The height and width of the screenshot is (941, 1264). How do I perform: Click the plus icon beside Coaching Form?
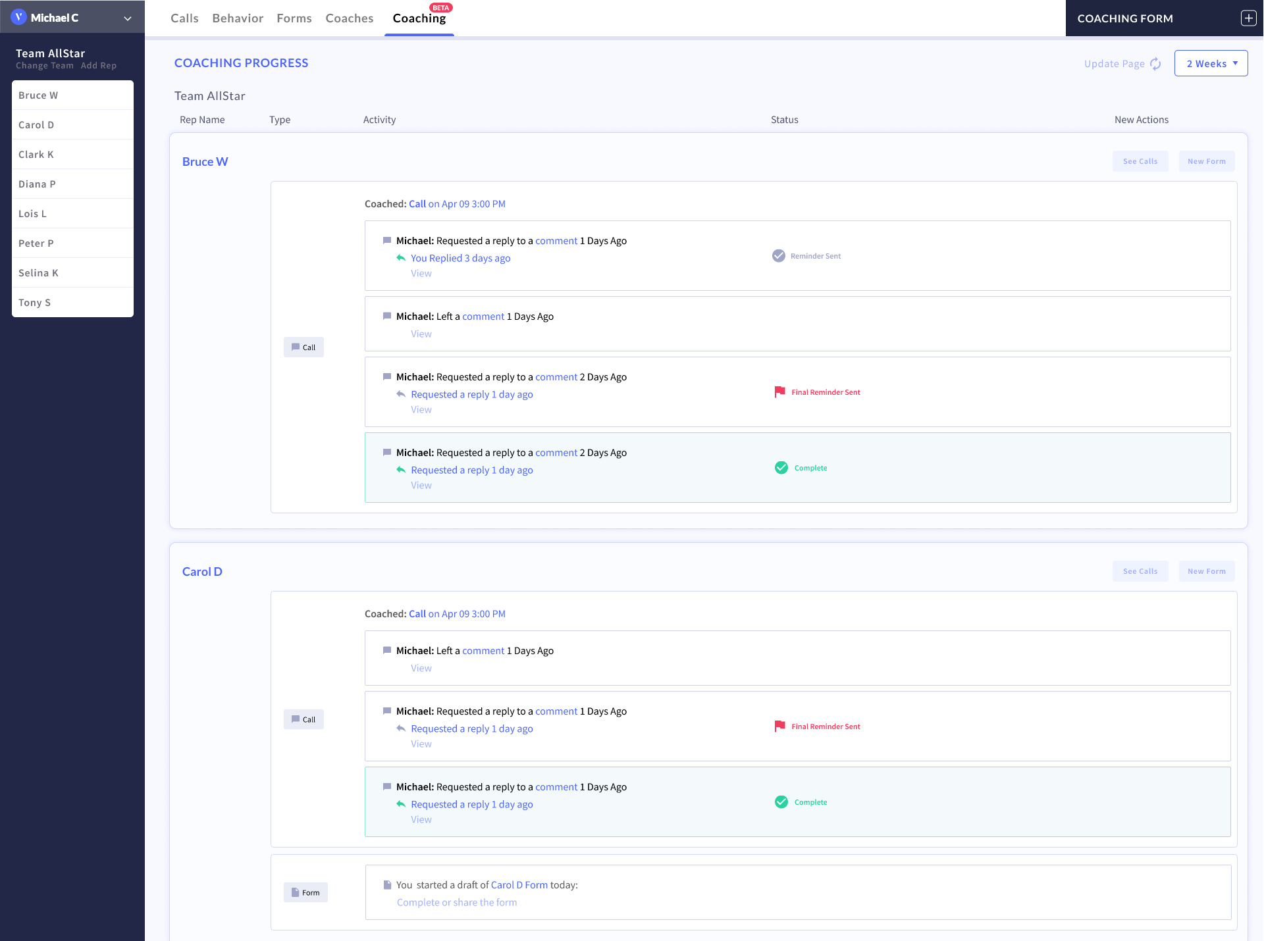point(1248,18)
